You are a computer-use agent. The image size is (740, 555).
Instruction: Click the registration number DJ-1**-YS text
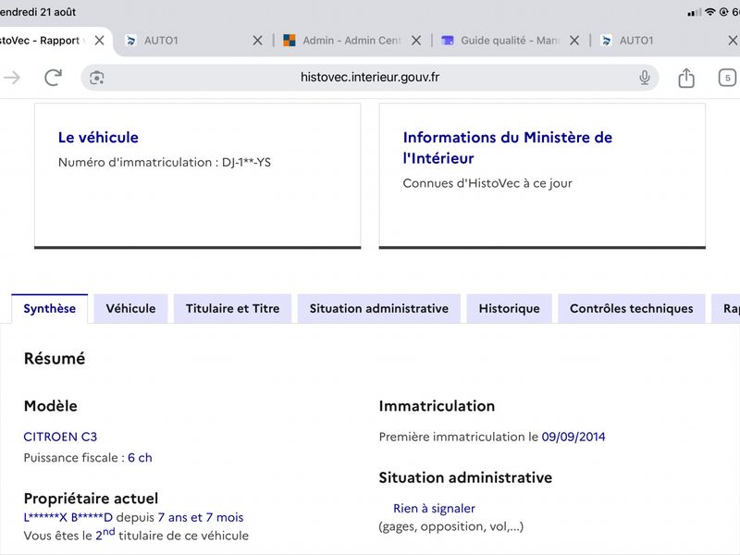pos(246,163)
